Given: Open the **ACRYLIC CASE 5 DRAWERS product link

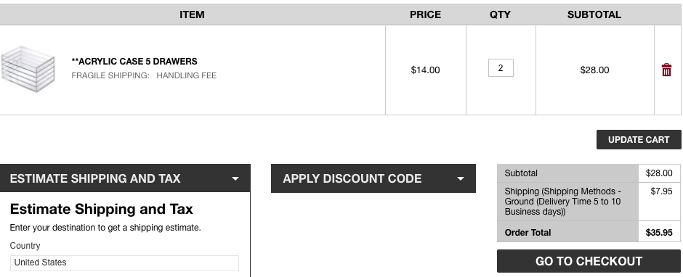Looking at the screenshot, I should (x=134, y=62).
